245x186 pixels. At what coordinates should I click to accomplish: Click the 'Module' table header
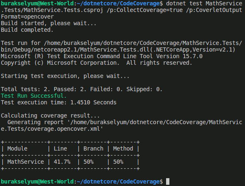tap(17, 148)
